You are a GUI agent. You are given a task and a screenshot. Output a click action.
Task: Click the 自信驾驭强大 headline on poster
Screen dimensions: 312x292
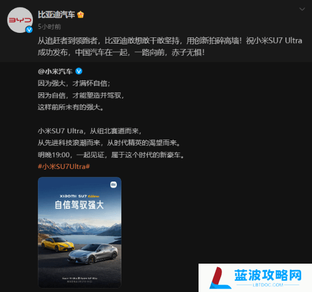(x=79, y=205)
